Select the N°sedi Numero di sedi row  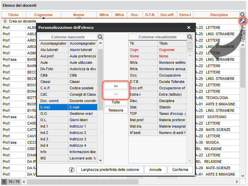coord(157,133)
